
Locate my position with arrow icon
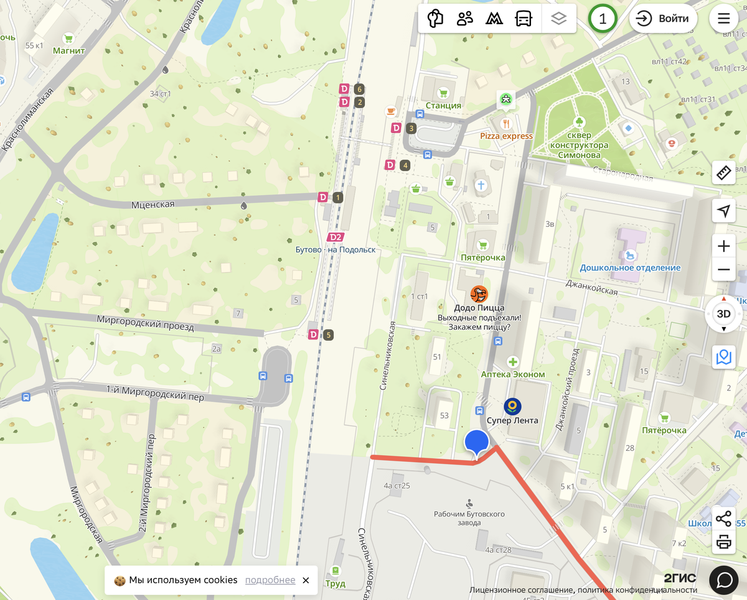[723, 211]
